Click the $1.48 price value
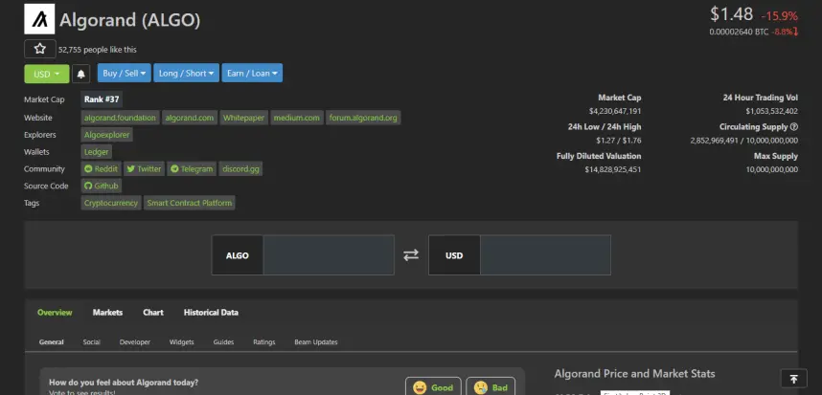 point(731,14)
